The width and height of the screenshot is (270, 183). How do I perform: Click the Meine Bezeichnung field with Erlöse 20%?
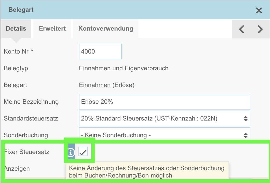[164, 102]
